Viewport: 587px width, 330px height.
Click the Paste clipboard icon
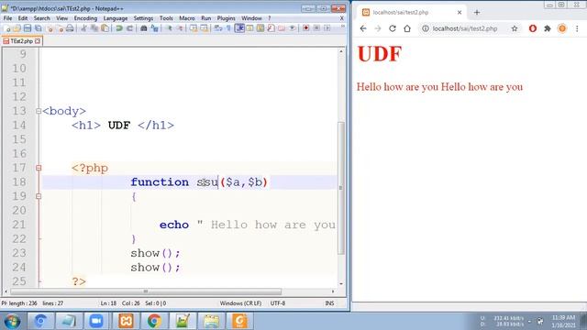pos(105,28)
